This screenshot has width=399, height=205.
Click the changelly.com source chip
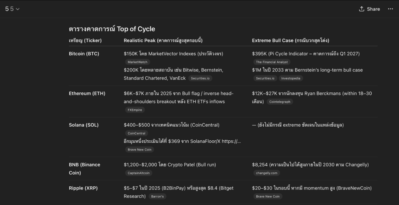pyautogui.click(x=267, y=173)
